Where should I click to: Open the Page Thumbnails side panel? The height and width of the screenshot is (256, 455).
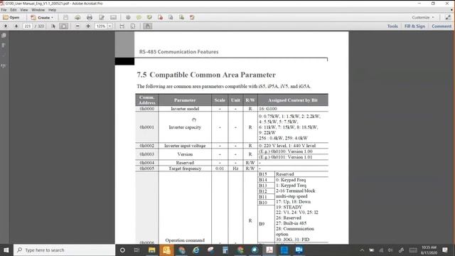(x=4, y=36)
